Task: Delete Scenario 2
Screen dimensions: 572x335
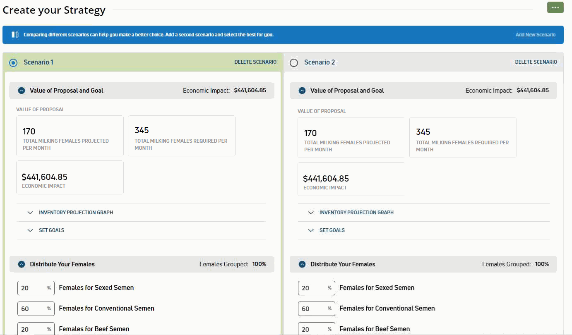Action: [x=536, y=62]
